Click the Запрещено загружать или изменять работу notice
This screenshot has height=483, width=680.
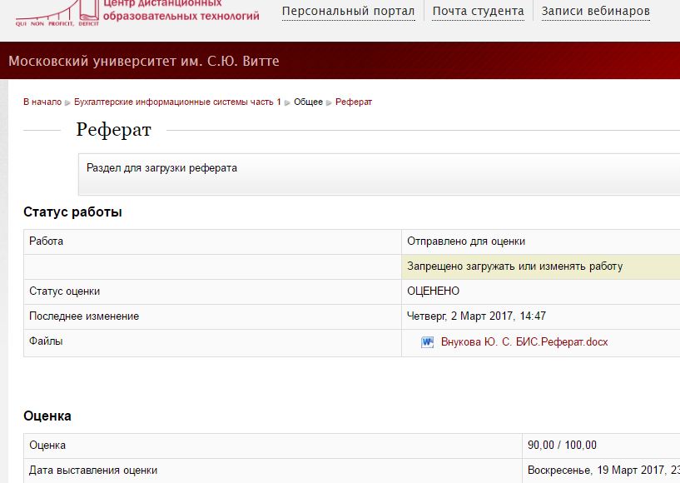[x=514, y=266]
